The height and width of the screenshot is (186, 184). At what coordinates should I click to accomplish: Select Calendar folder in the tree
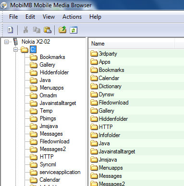click(x=50, y=180)
